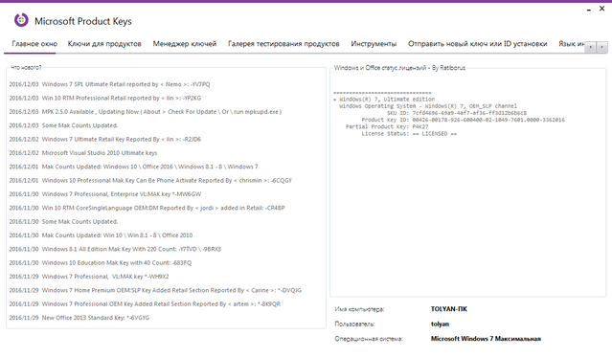Select news row Windows 7 SP1 Ultimate Retail

point(110,84)
